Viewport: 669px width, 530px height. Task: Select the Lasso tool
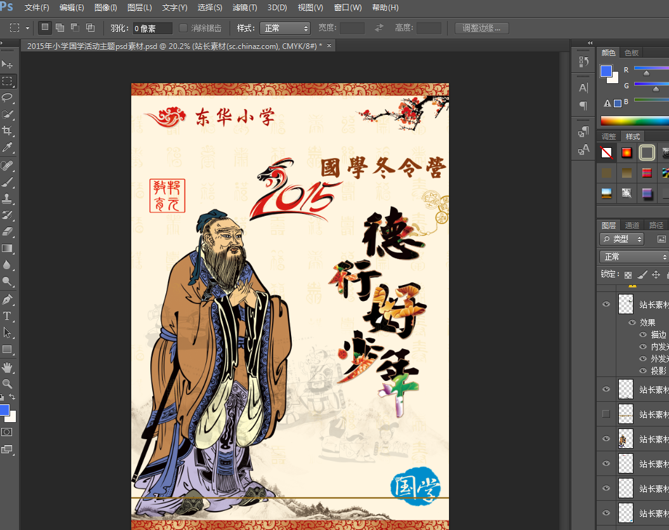coord(8,98)
